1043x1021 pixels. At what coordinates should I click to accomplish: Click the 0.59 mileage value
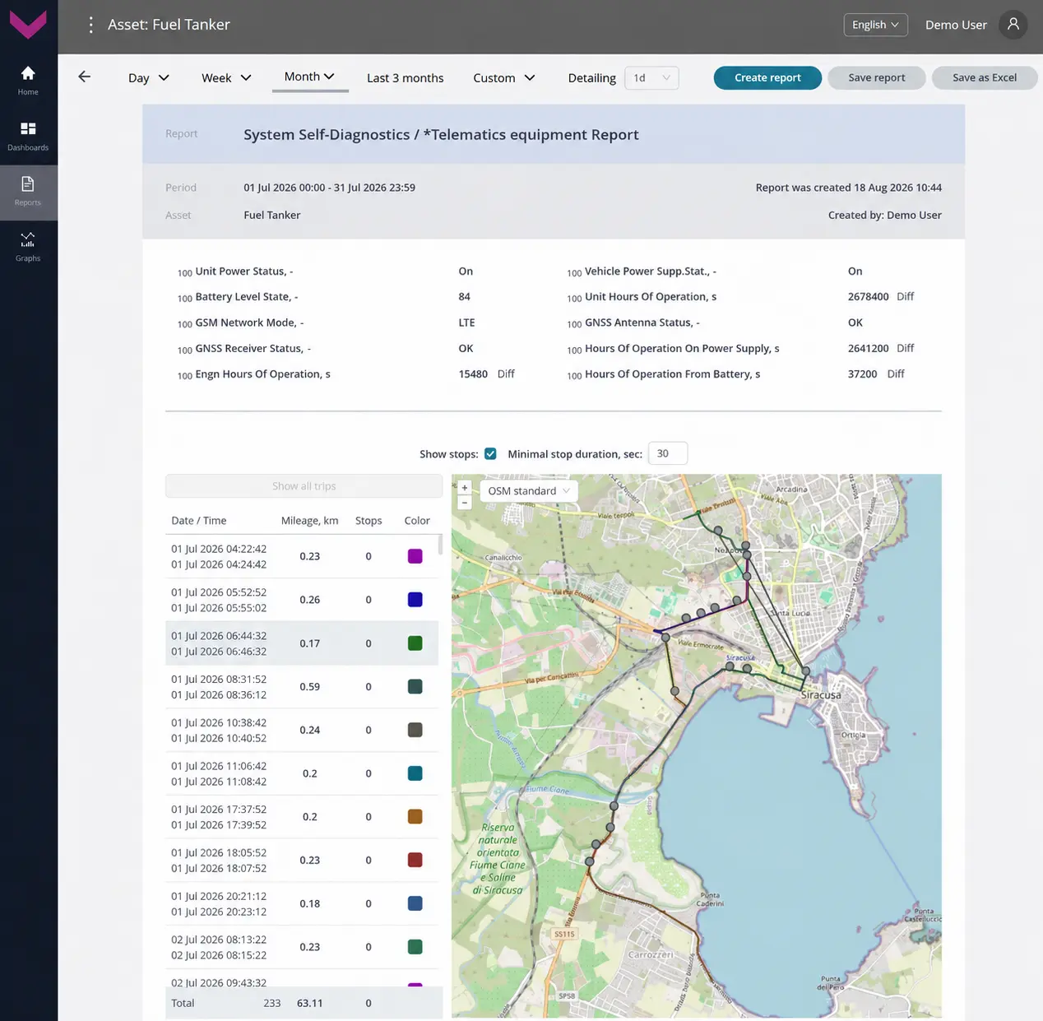pos(309,686)
